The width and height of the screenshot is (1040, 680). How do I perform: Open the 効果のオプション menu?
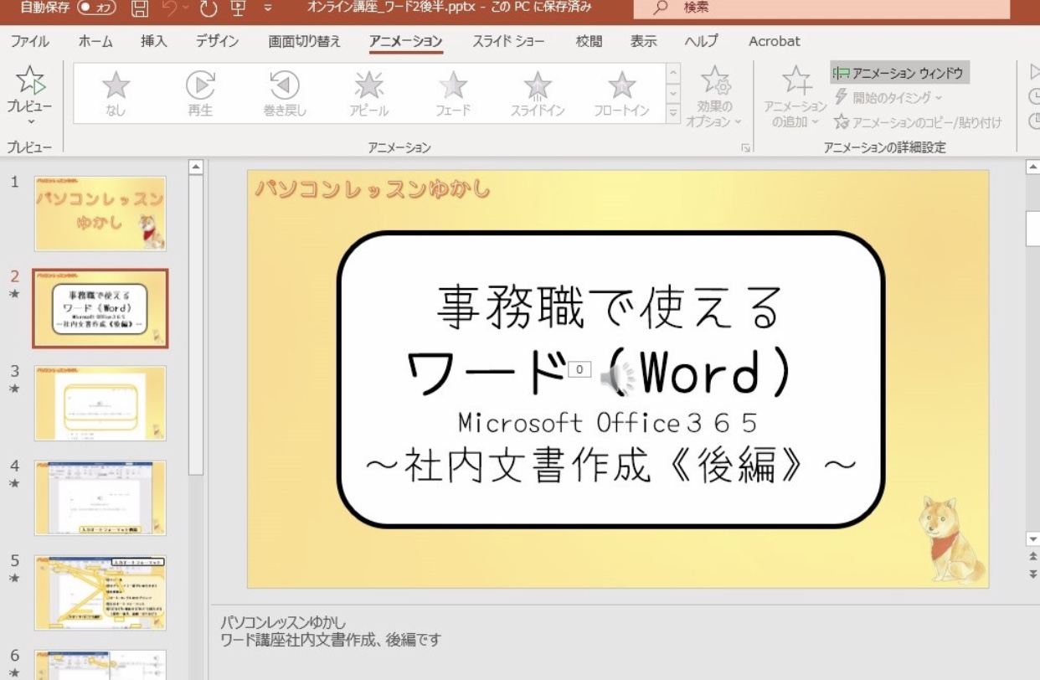714,96
